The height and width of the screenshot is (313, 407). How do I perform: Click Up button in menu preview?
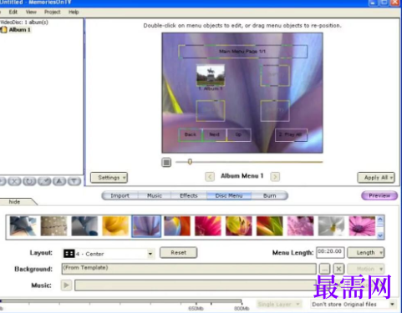pyautogui.click(x=239, y=135)
